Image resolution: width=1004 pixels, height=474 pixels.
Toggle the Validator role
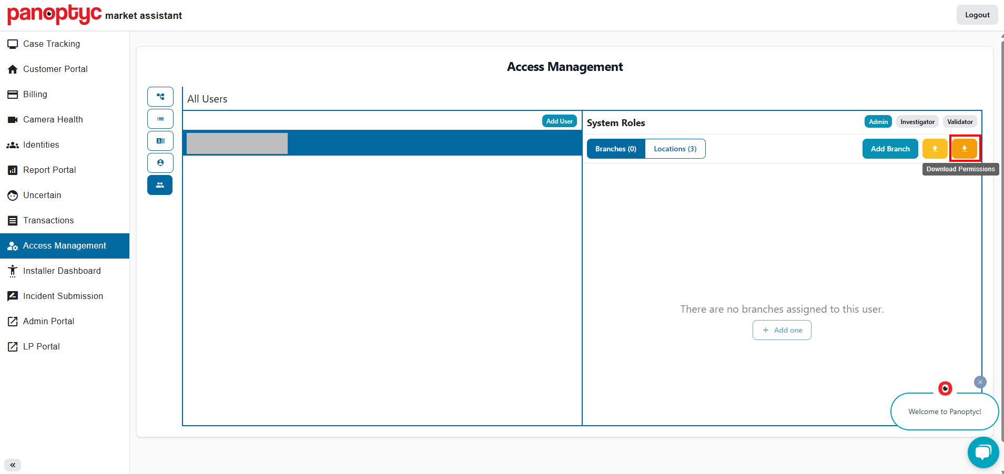959,121
